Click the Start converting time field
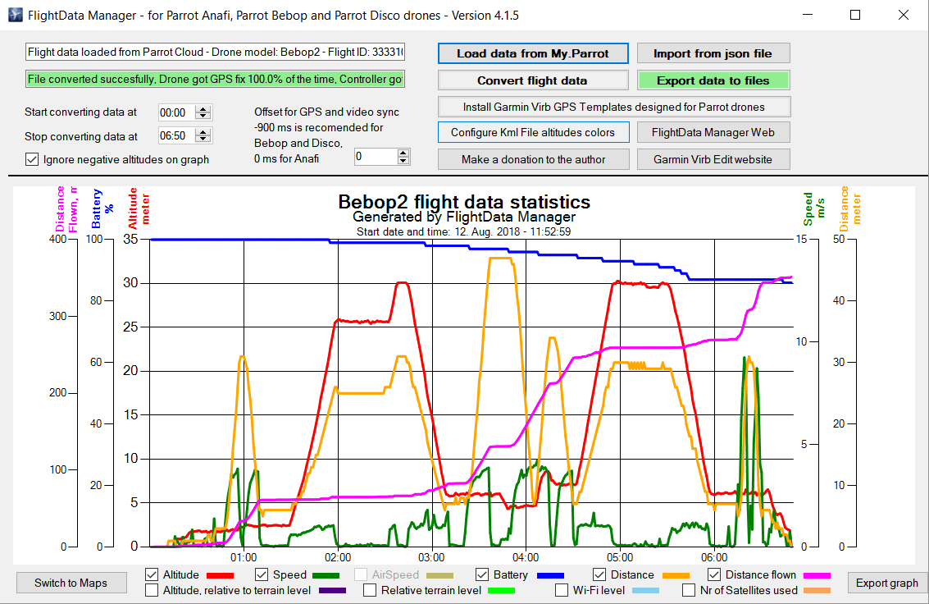The width and height of the screenshot is (929, 604). coord(177,112)
